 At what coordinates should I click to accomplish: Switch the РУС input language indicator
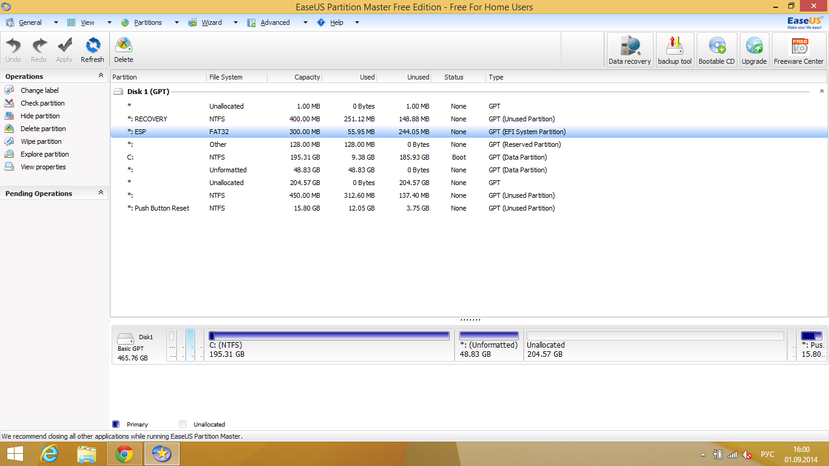click(x=767, y=454)
